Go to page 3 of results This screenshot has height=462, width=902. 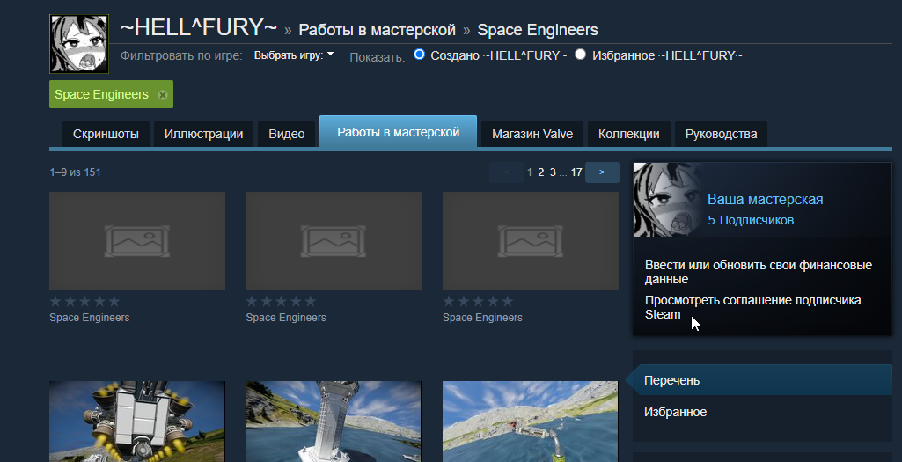(553, 172)
